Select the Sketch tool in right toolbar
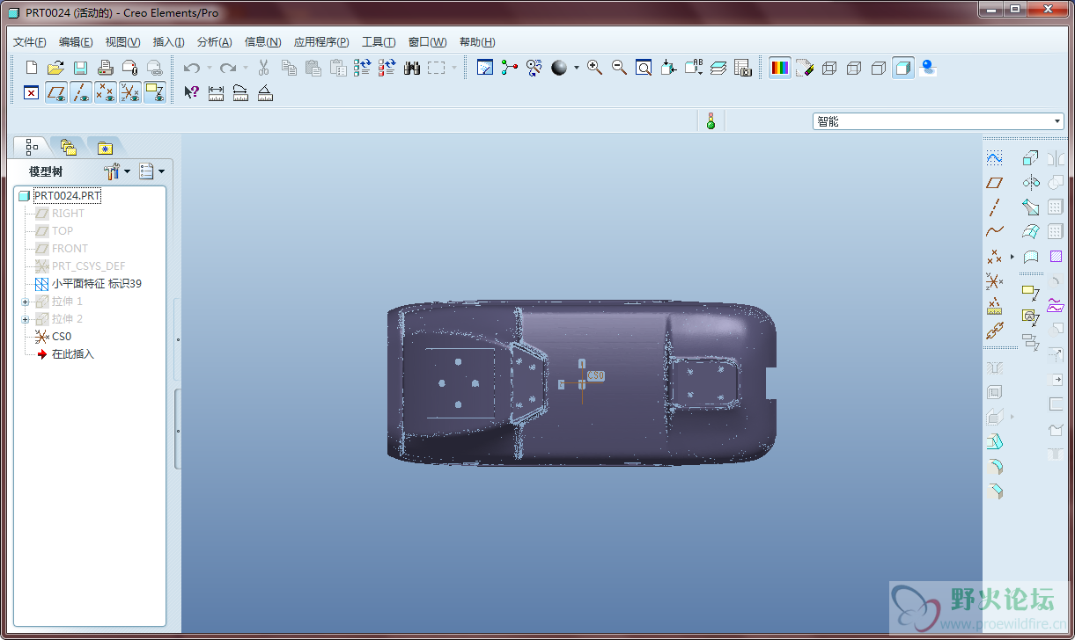The width and height of the screenshot is (1075, 640). [994, 158]
